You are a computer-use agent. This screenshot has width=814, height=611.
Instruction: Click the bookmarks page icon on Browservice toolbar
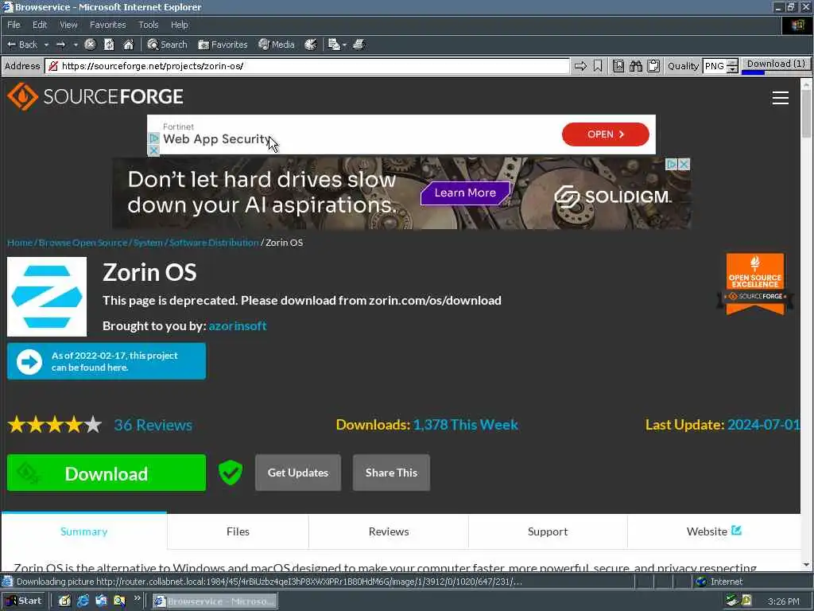tap(618, 66)
